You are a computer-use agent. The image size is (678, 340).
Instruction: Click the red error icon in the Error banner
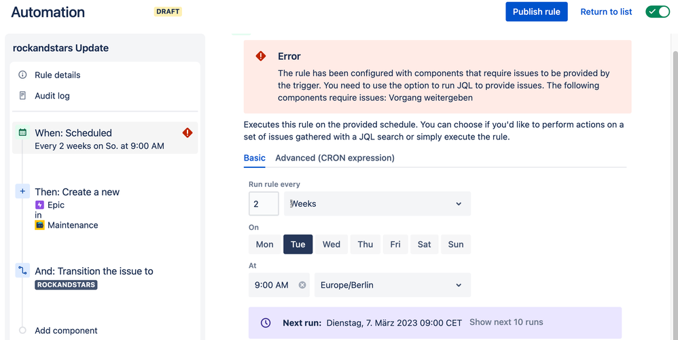pos(261,56)
